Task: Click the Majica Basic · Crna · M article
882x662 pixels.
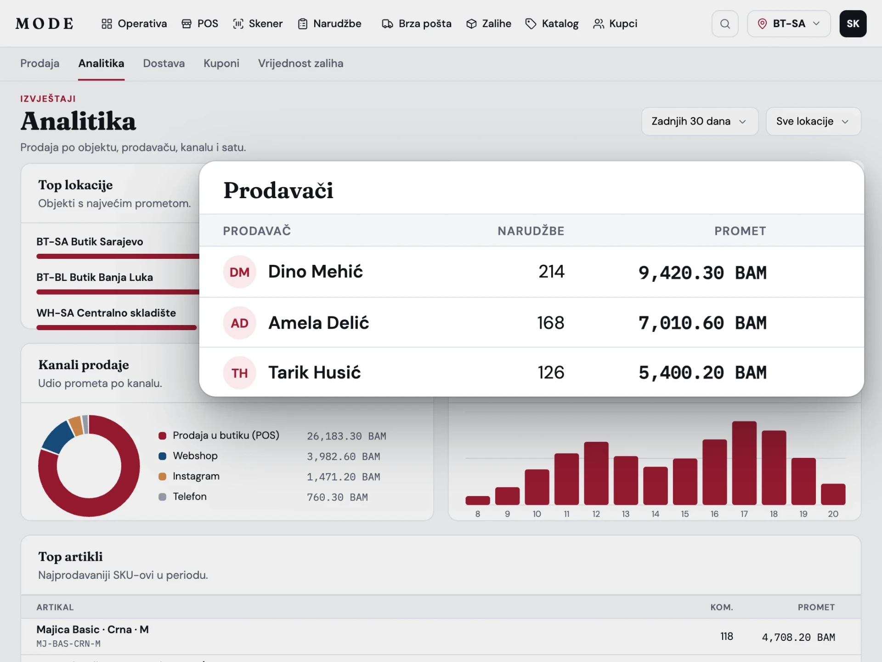Action: 93,629
